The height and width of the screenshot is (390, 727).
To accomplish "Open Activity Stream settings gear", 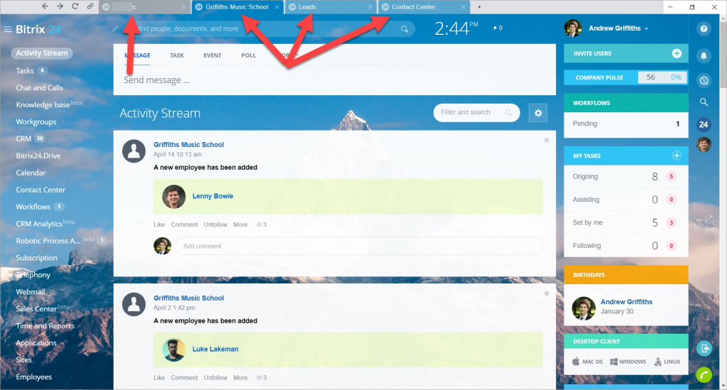I will (538, 113).
